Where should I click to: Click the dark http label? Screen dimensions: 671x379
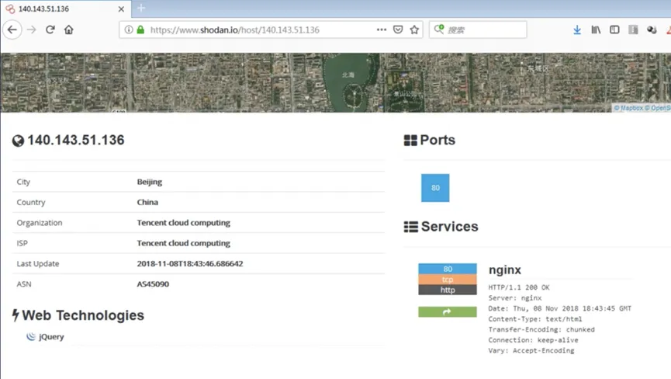click(448, 290)
